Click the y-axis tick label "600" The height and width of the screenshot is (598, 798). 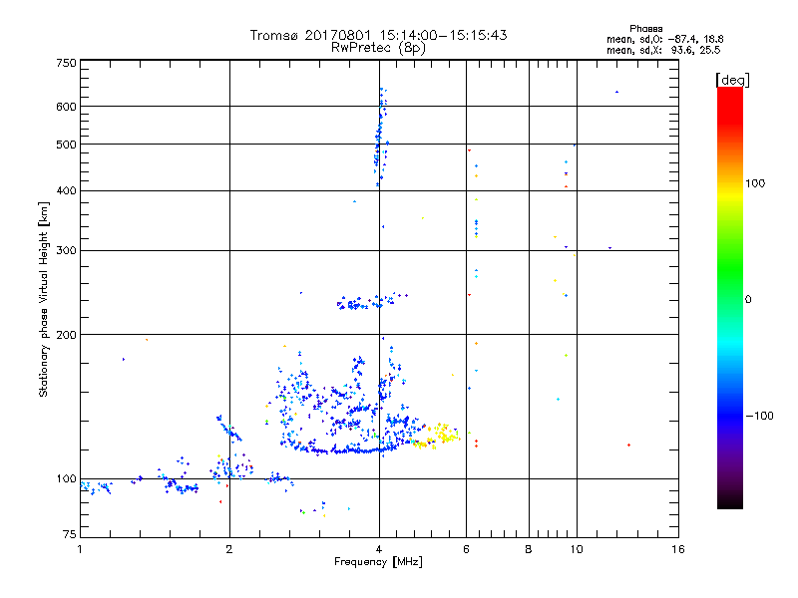click(66, 107)
